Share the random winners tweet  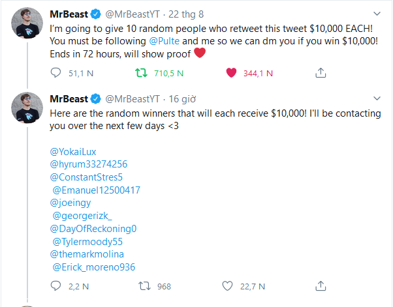click(x=321, y=285)
